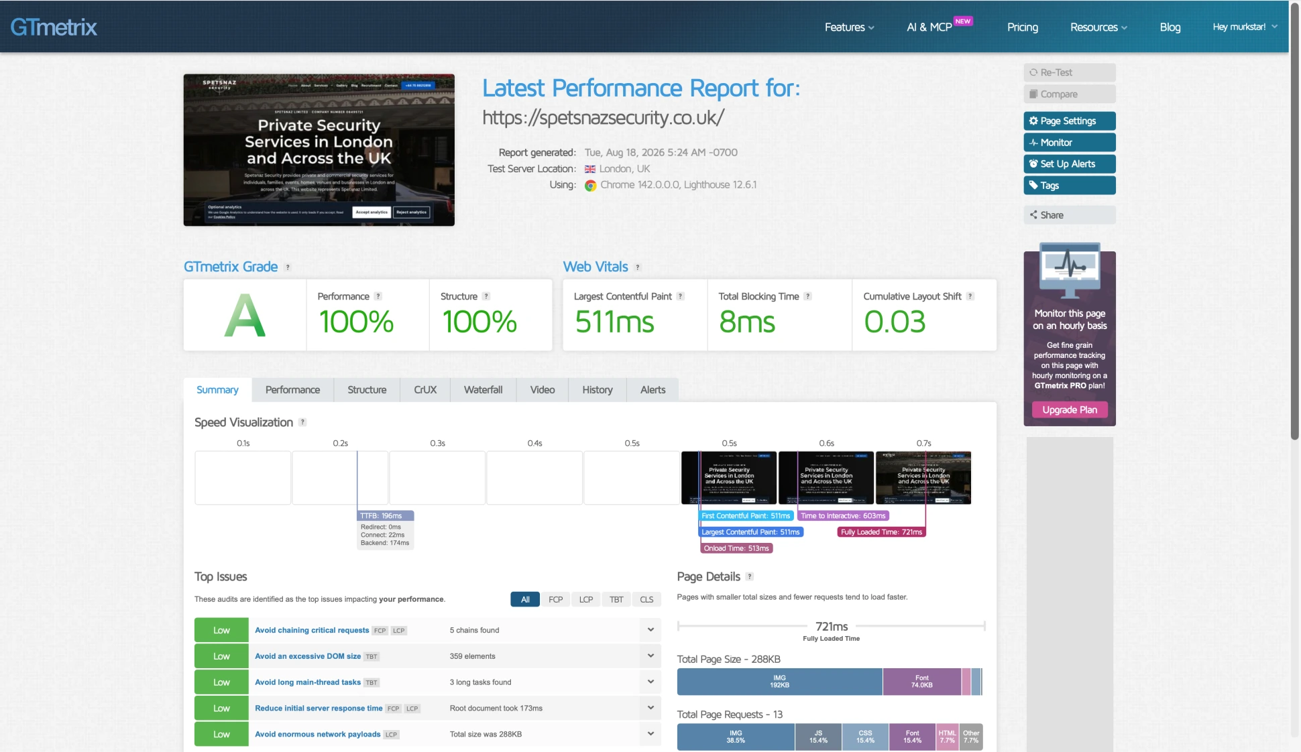The image size is (1301, 752).
Task: Open the AI & MCP page
Action: coord(929,27)
